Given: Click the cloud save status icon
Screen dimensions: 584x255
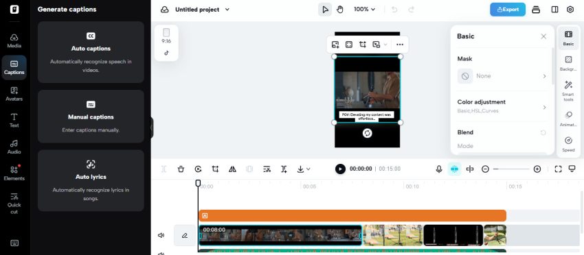Looking at the screenshot, I should [x=165, y=10].
